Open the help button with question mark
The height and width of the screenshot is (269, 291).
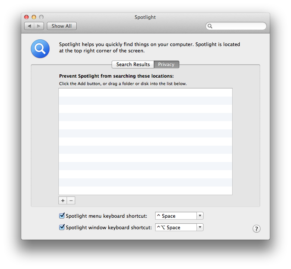click(x=256, y=229)
